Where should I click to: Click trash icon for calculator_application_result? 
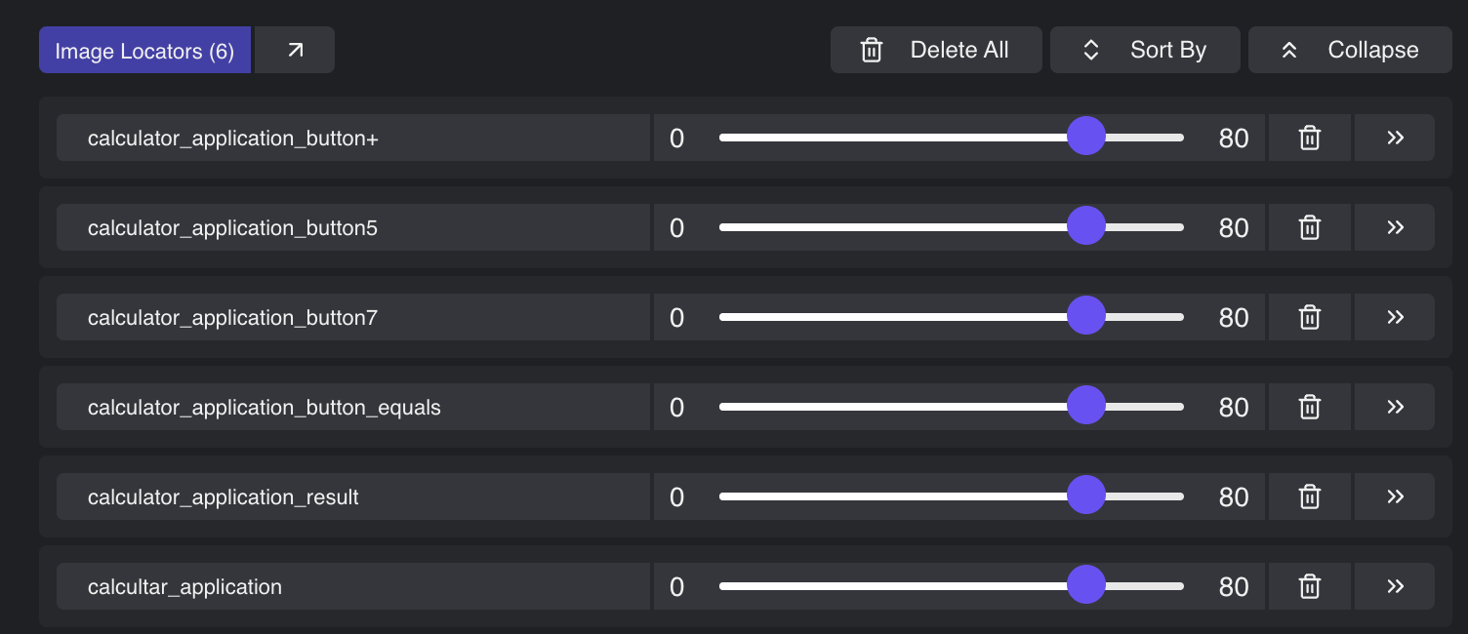coord(1310,496)
